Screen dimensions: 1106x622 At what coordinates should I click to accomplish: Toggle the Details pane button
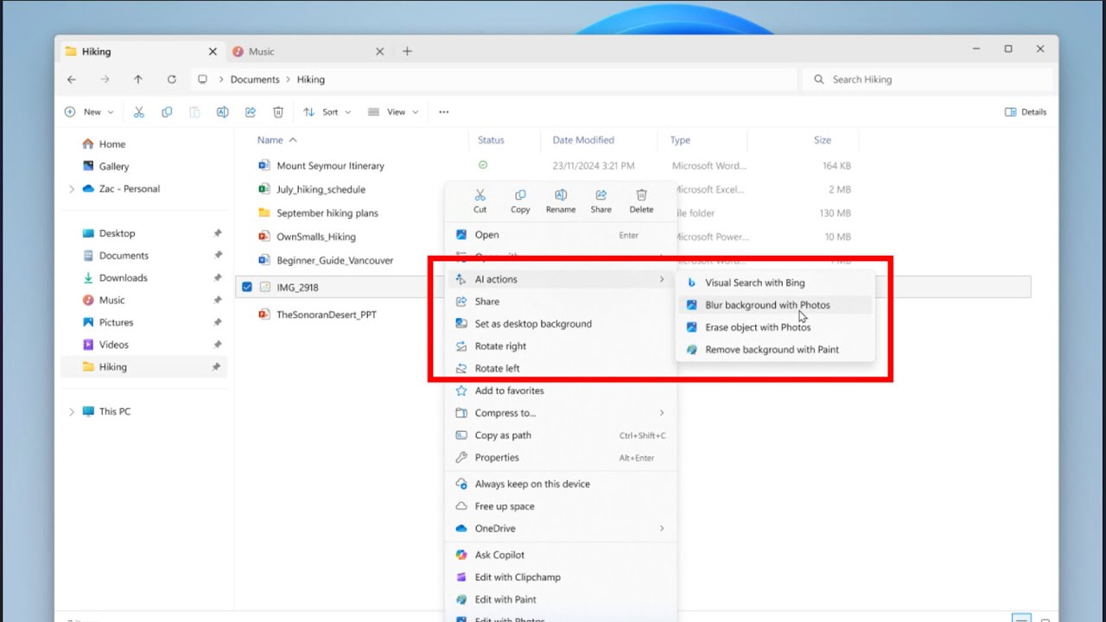1026,111
